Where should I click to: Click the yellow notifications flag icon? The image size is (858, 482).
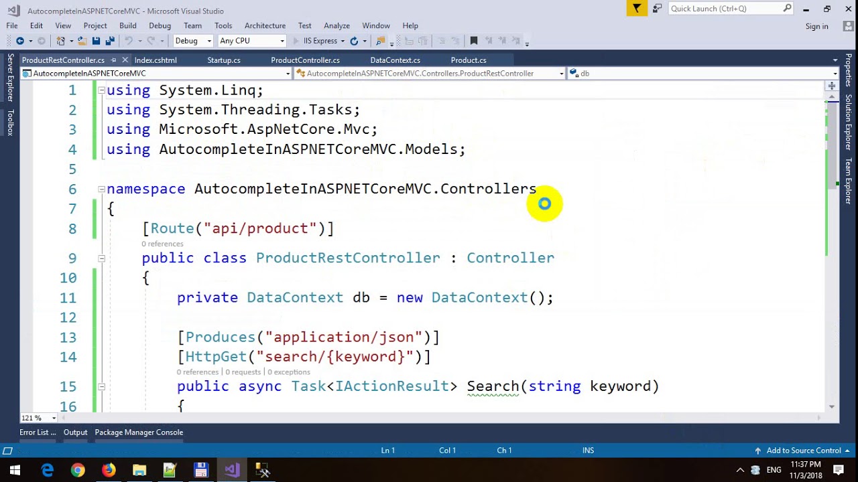click(637, 9)
